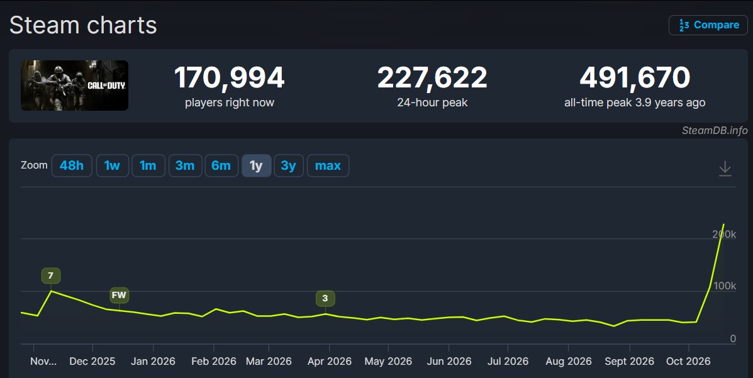Click the "Dec 2025" axis label
This screenshot has height=378, width=753.
click(92, 361)
